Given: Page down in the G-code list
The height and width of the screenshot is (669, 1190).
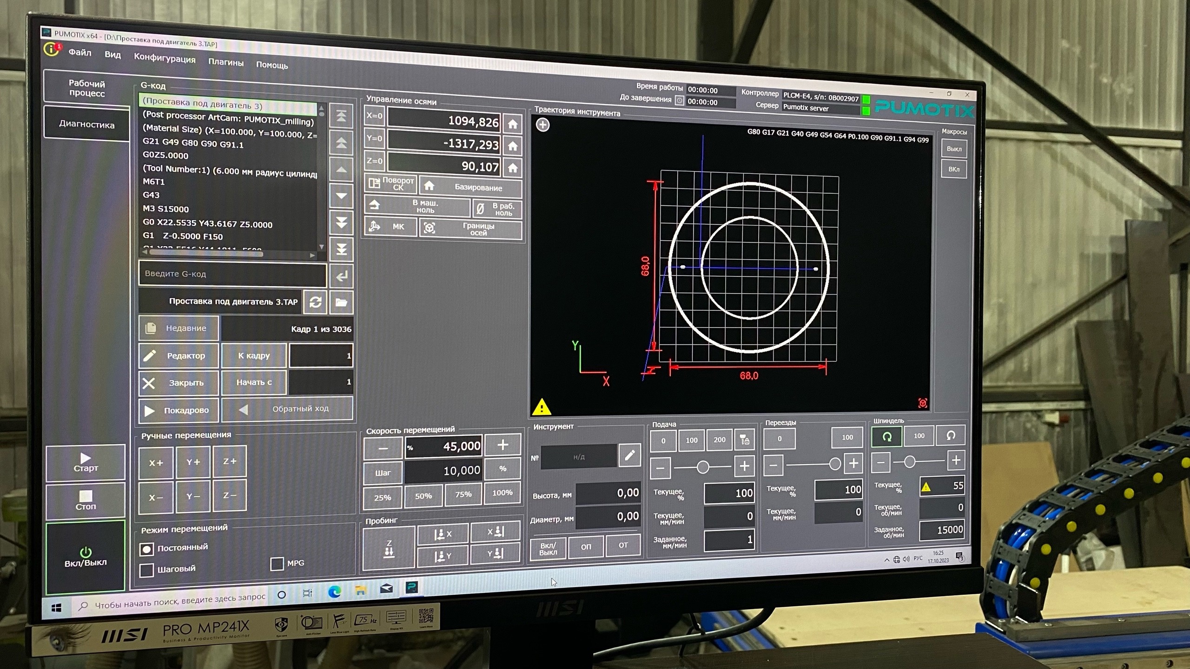Looking at the screenshot, I should pos(341,223).
